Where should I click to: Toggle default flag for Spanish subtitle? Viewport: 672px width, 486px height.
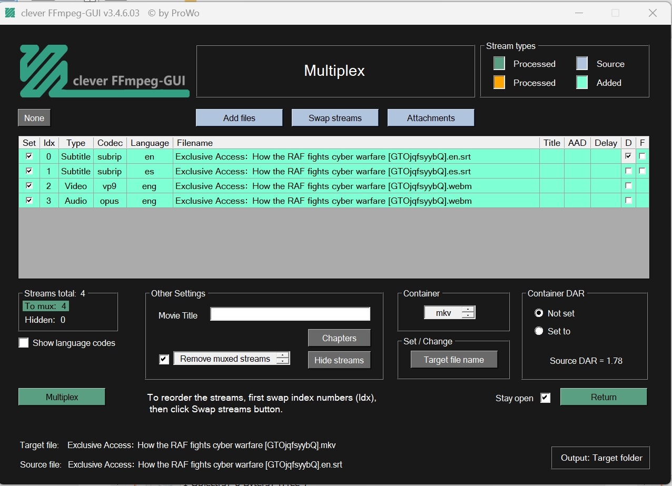[628, 171]
